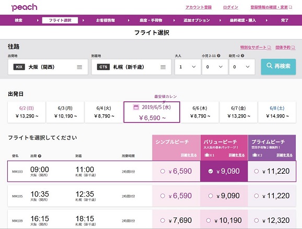Select シンプルピーチ ¥7,690 for flight MM109

point(162,220)
